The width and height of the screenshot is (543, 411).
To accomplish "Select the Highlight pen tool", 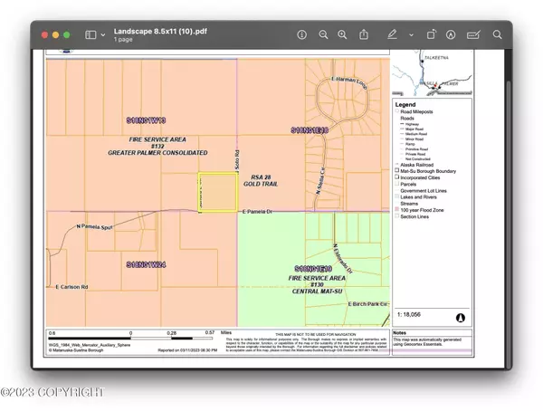I will (392, 34).
